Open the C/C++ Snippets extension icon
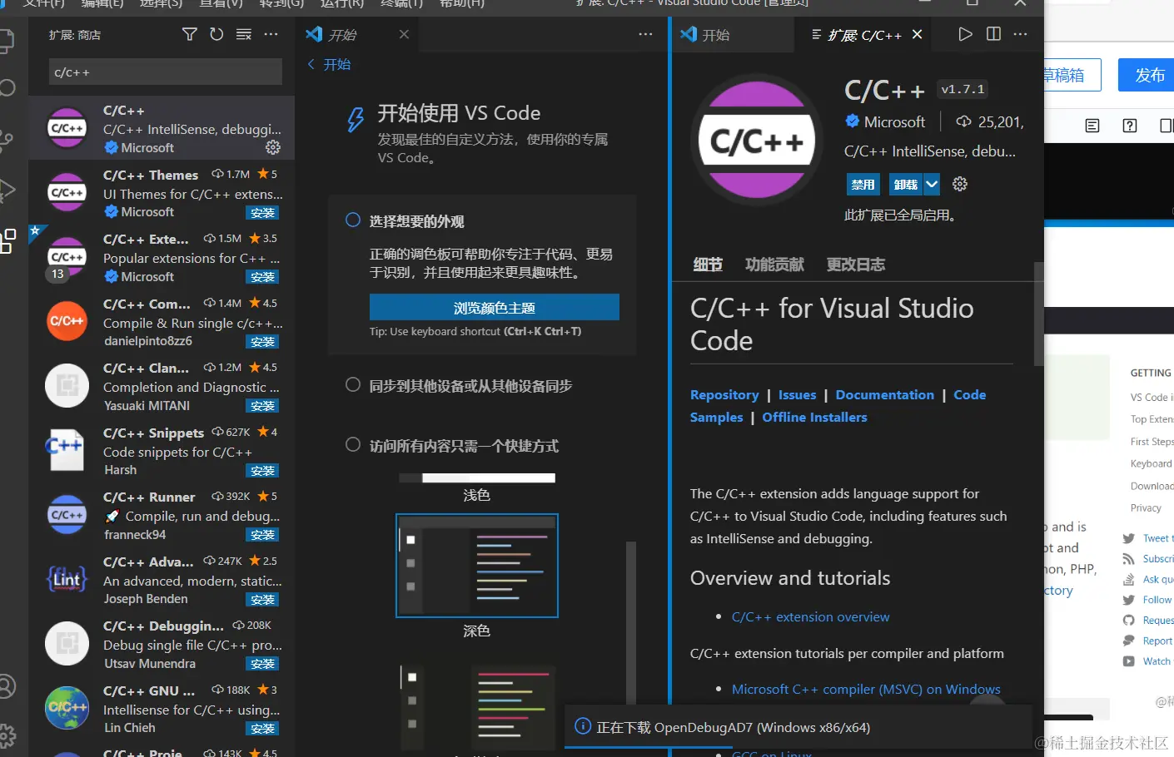The image size is (1174, 757). tap(67, 450)
